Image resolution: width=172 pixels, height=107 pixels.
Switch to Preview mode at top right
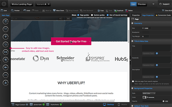[142, 4]
